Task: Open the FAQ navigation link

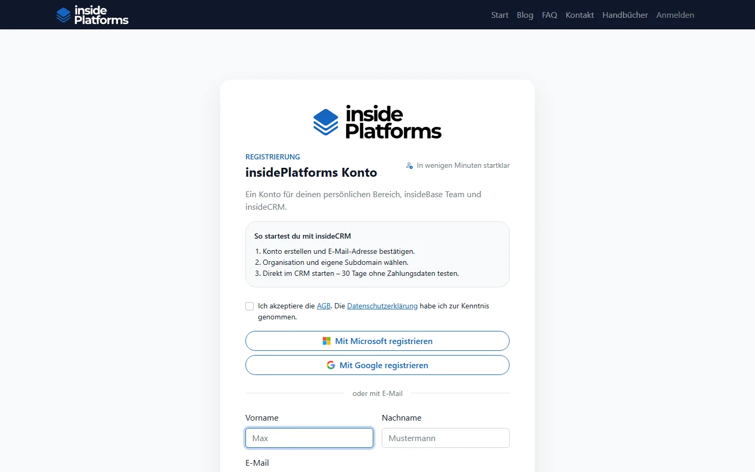Action: [x=549, y=15]
